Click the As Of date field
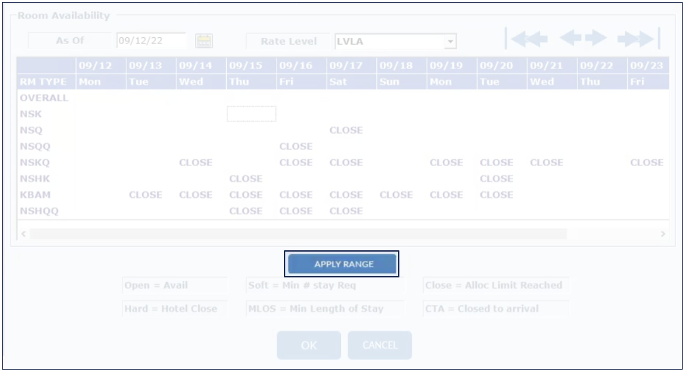 pyautogui.click(x=151, y=41)
